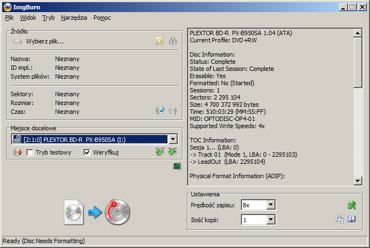Minimize the ImgBurn window
The image size is (370, 248).
point(343,7)
